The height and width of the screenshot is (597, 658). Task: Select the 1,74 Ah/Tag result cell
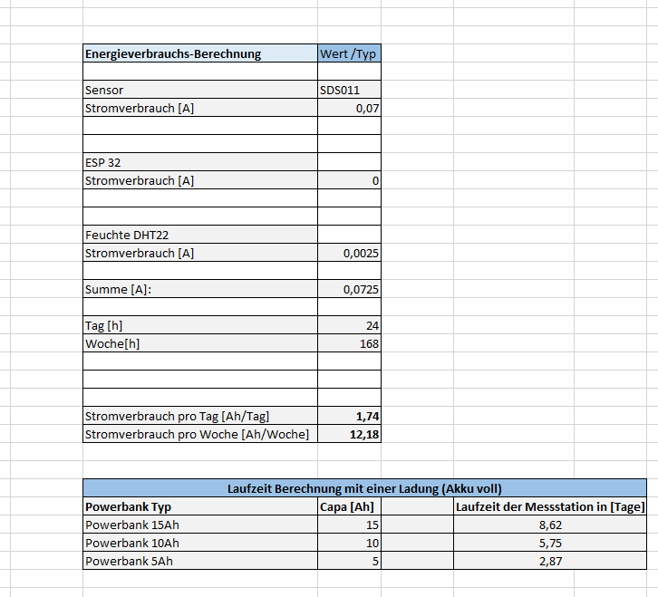pos(349,416)
